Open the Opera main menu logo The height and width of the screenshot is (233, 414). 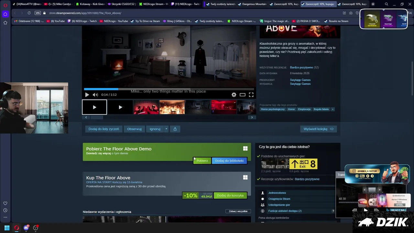5,5
